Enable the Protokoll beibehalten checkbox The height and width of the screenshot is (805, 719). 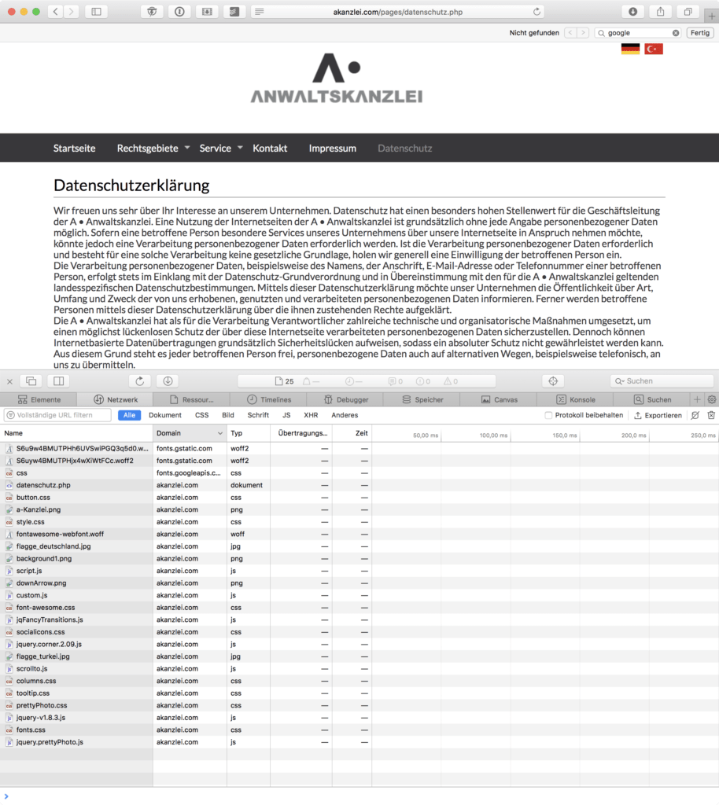pos(548,415)
